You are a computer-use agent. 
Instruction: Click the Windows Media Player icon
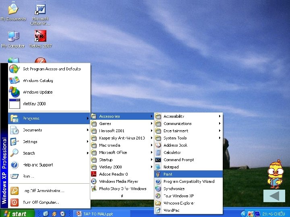[94, 181]
